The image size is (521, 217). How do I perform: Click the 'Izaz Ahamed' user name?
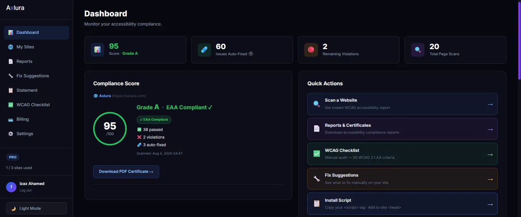[32, 183]
